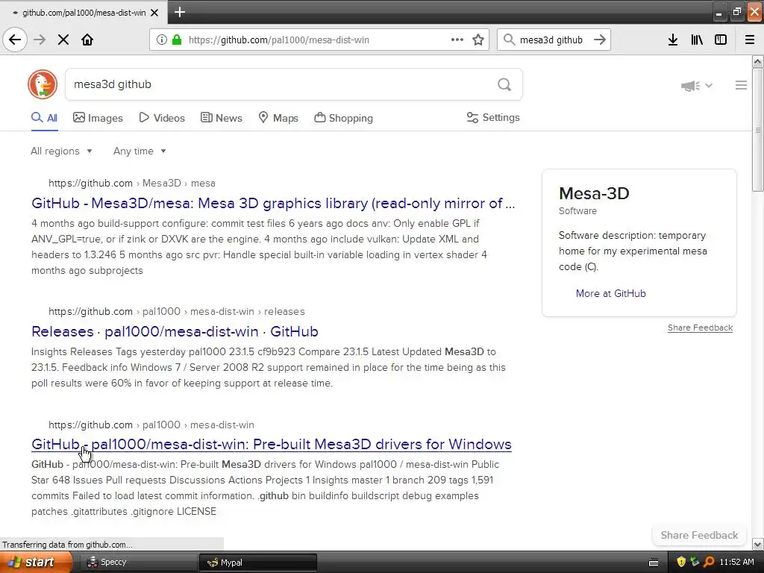Switch to the Maps tab
This screenshot has width=764, height=573.
pos(278,118)
